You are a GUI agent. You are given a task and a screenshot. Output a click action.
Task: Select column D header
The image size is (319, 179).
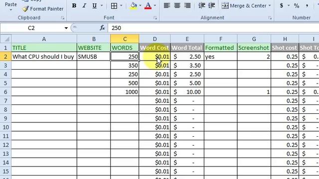(155, 39)
